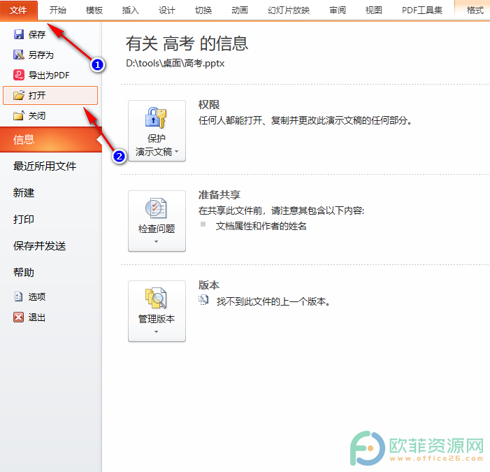490x472 pixels.
Task: Choose 退出 to quit the application
Action: 50,317
